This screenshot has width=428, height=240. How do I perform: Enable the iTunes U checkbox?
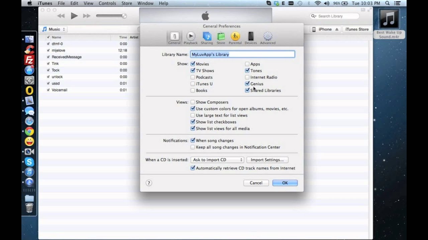(193, 84)
